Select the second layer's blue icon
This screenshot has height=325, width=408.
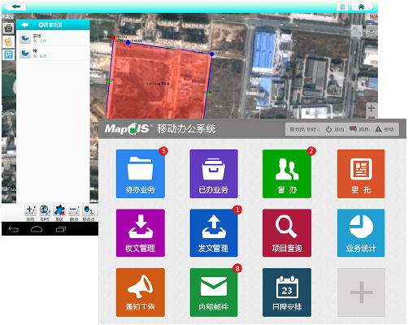(x=25, y=53)
